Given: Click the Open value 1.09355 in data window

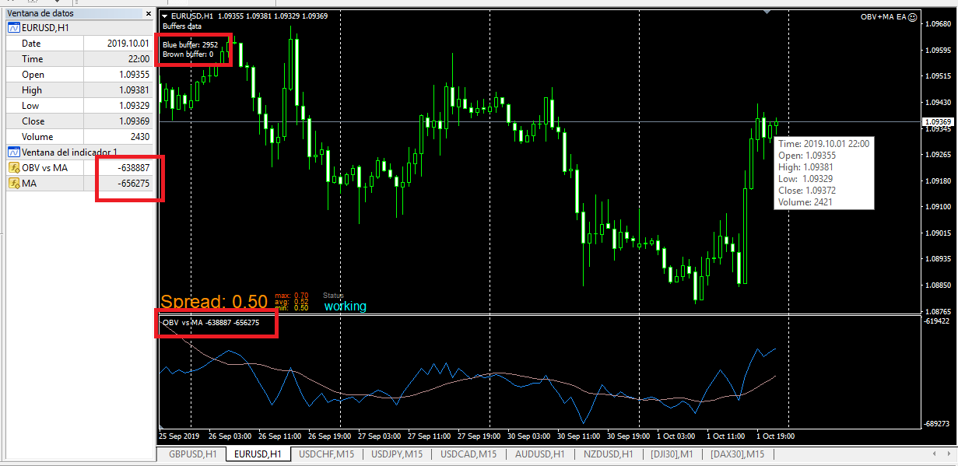Looking at the screenshot, I should (134, 75).
